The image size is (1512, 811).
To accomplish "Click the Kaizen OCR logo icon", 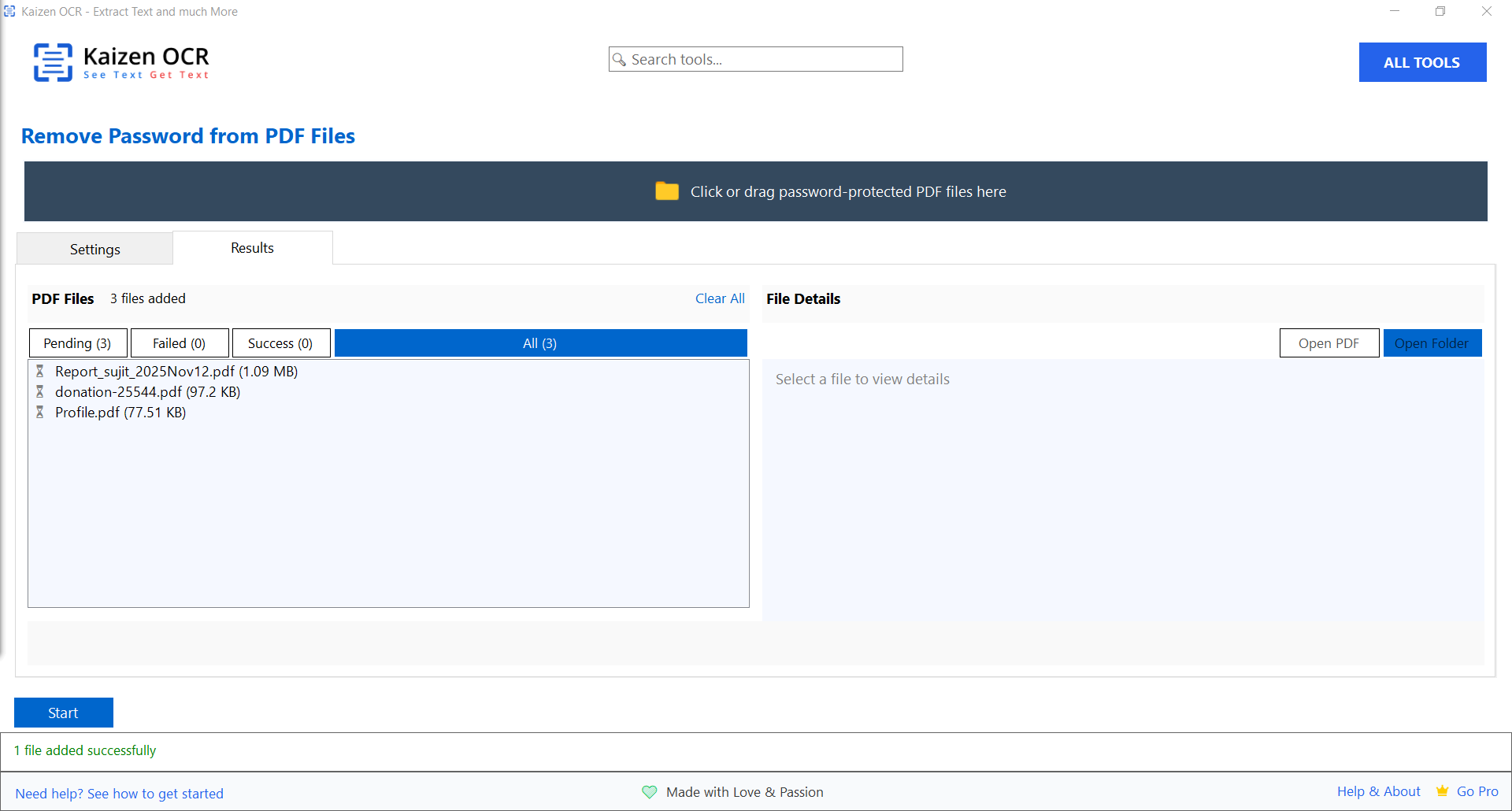I will point(53,62).
